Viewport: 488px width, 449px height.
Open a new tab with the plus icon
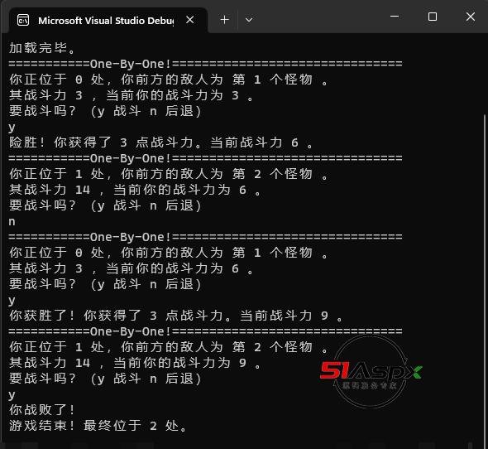click(224, 20)
